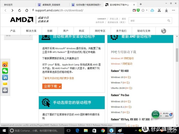The height and width of the screenshot is (134, 179).
Task: Share via the WeChat icon
Action: 5,71
